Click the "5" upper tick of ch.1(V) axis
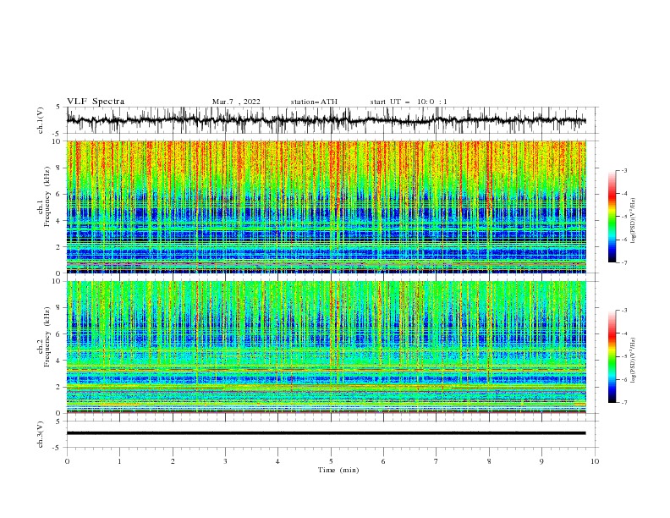The width and height of the screenshot is (670, 518). coord(58,107)
